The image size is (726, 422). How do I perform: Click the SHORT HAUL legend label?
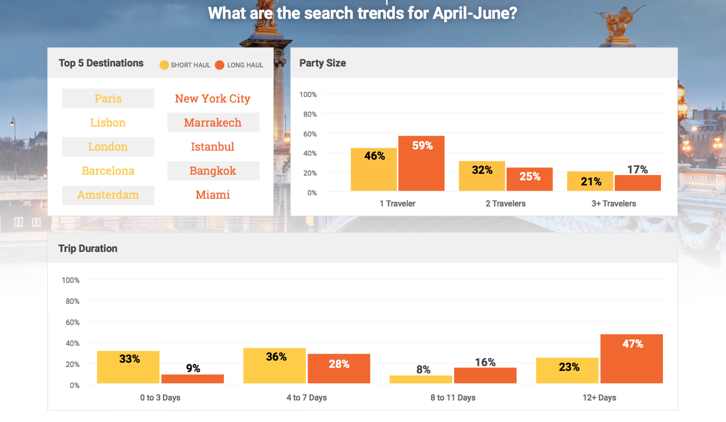(x=190, y=65)
